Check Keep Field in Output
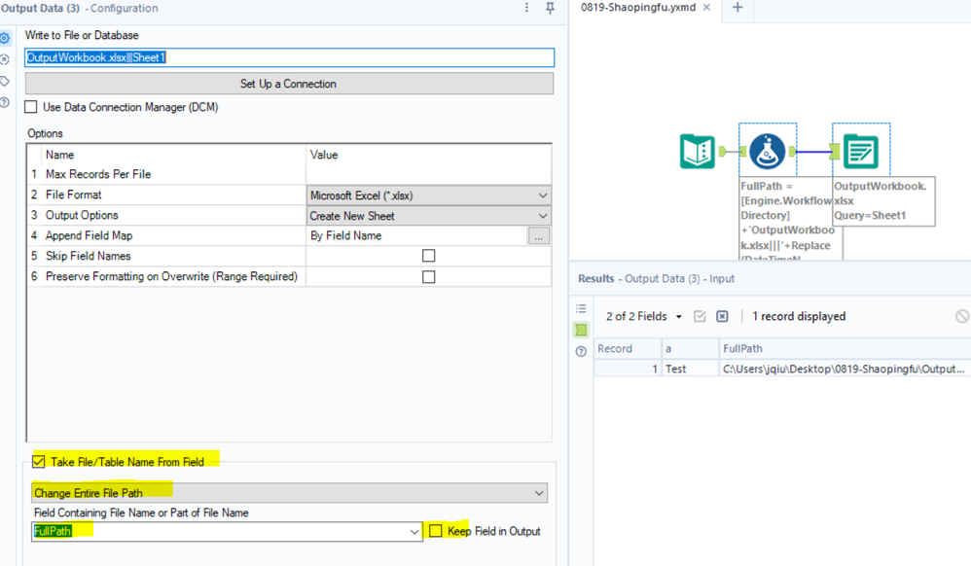The width and height of the screenshot is (971, 566). [x=436, y=531]
